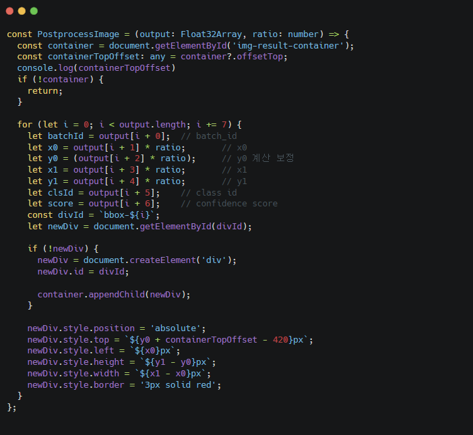The image size is (473, 435).
Task: Click the `bbox-${i}` template string
Action: pyautogui.click(x=127, y=215)
